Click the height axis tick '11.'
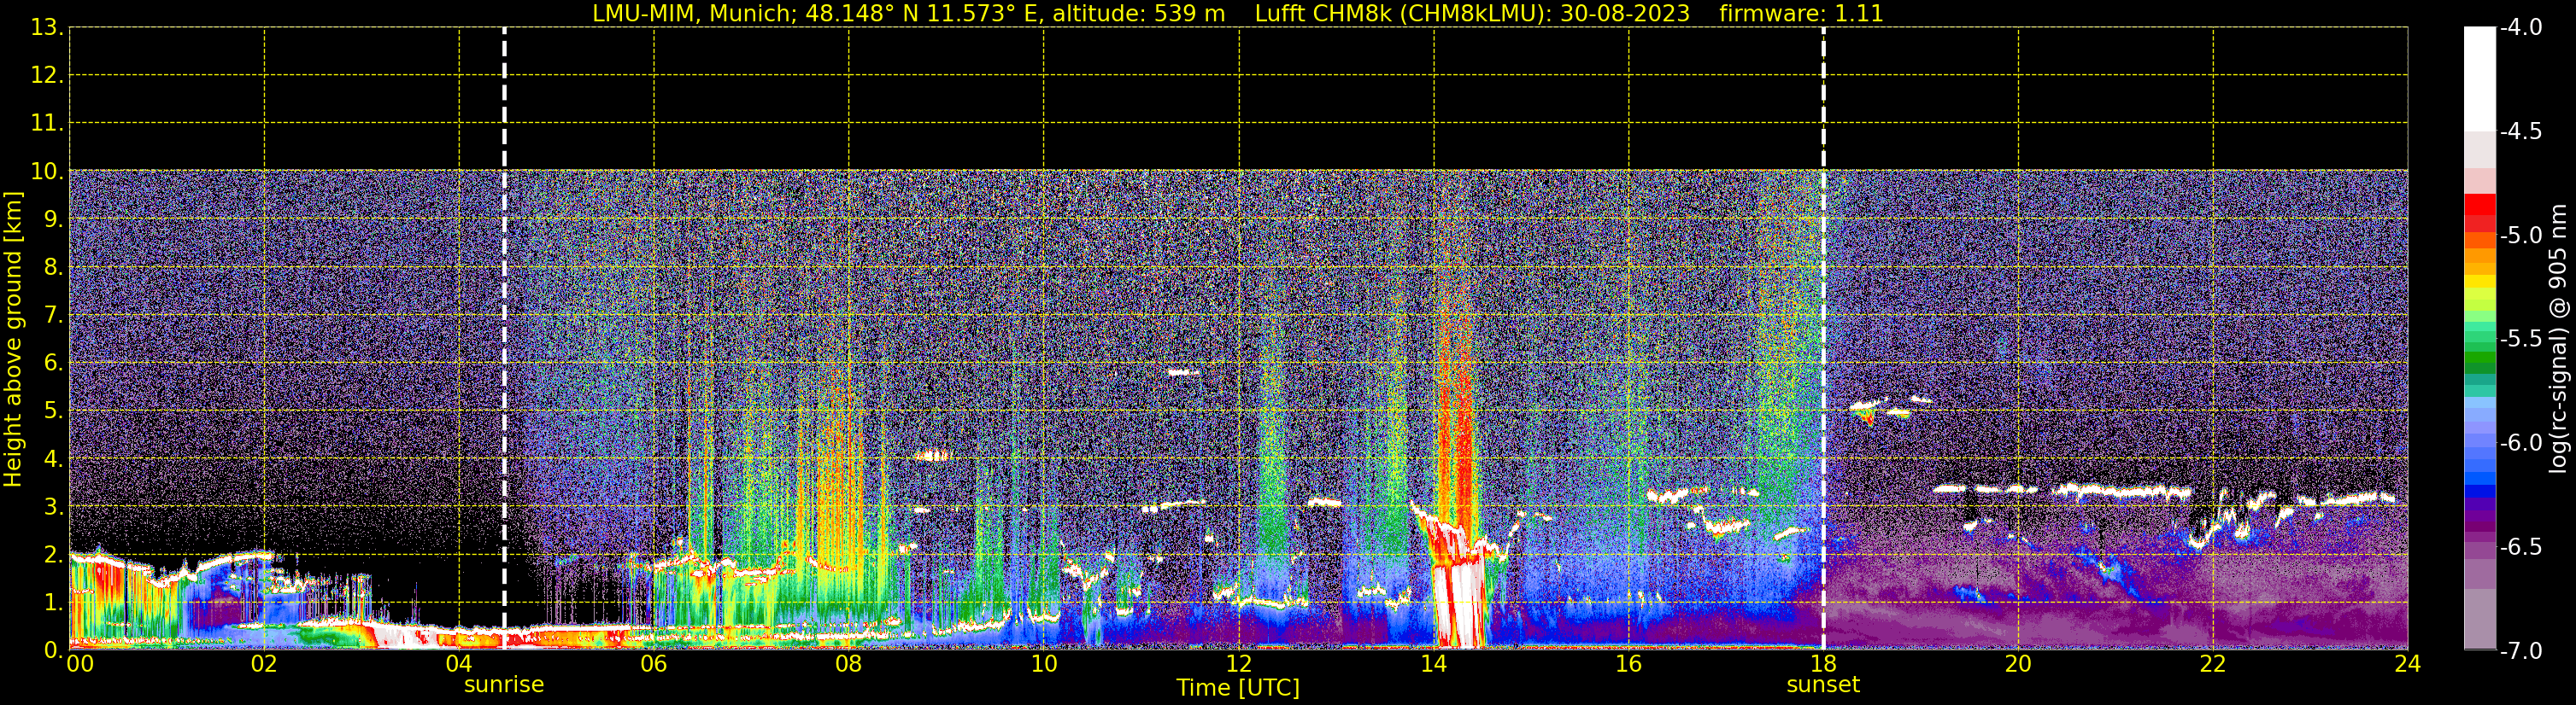Viewport: 2576px width, 705px height. (47, 124)
